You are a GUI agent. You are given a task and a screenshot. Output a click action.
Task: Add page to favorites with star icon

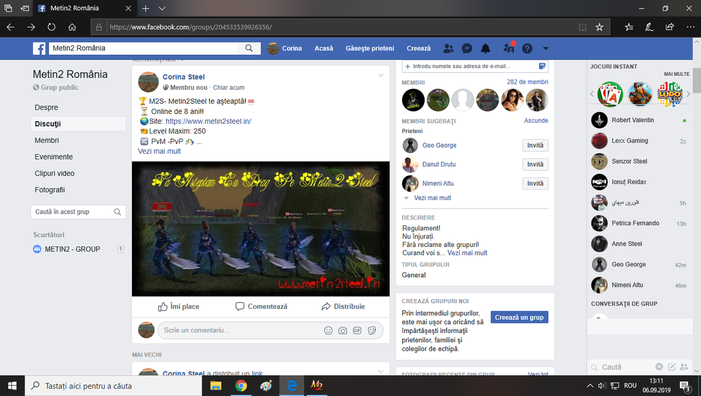(x=599, y=27)
